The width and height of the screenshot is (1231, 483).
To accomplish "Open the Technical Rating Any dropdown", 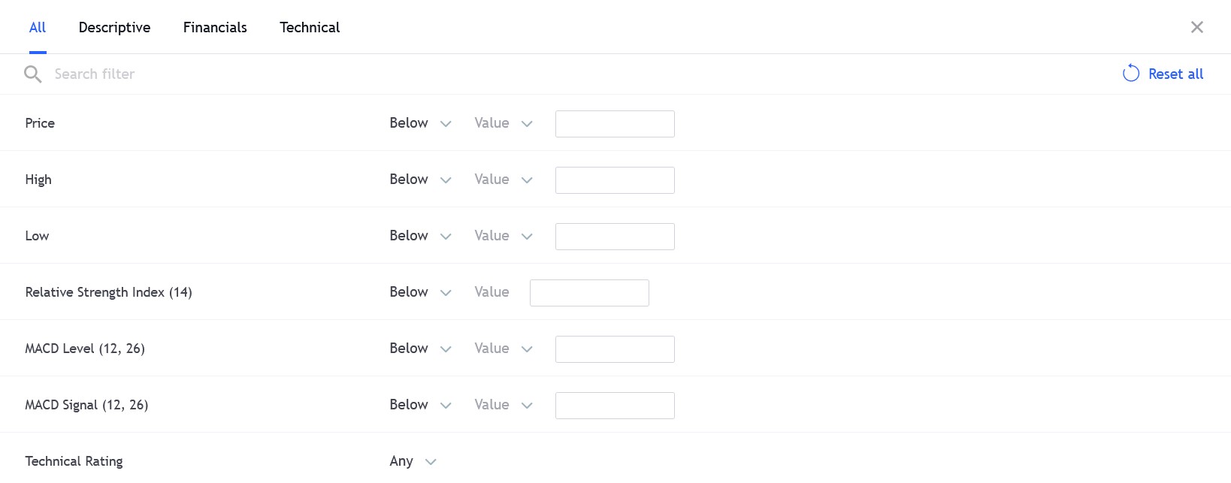I will [x=413, y=461].
